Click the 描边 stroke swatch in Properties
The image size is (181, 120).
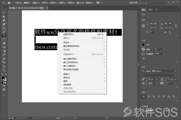pyautogui.click(x=143, y=49)
